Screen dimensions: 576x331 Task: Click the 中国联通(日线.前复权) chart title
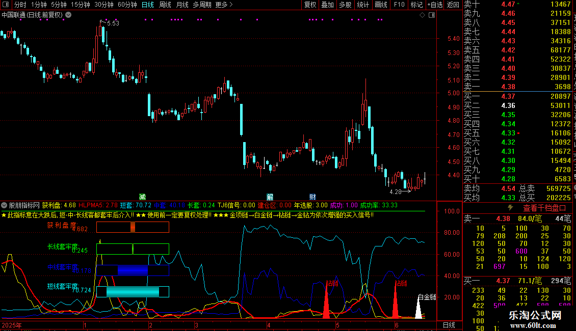(x=32, y=15)
